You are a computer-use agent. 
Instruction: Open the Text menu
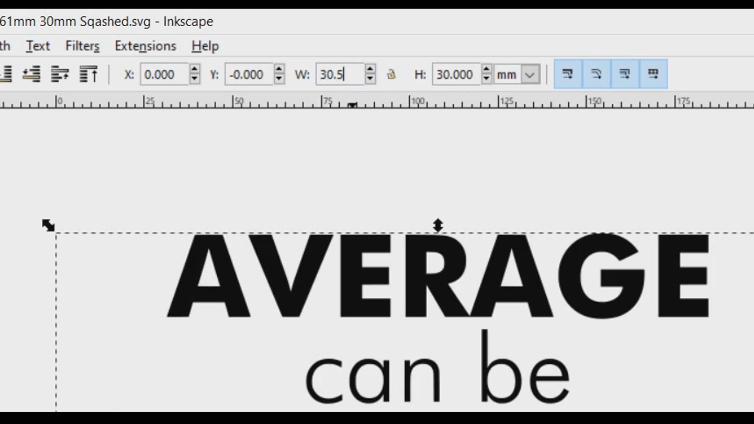(38, 46)
